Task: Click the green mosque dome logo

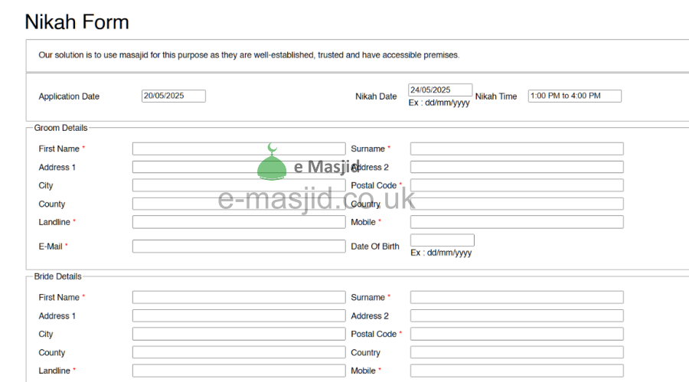Action: (x=272, y=162)
